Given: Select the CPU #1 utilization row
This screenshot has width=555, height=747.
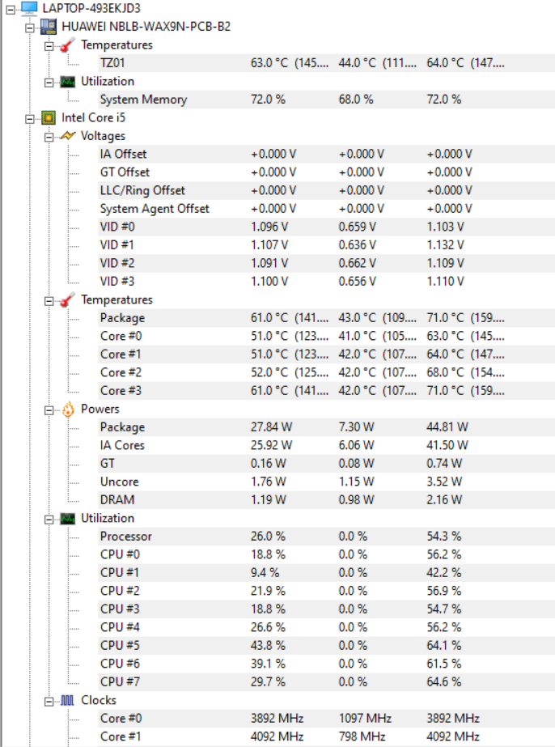Looking at the screenshot, I should pyautogui.click(x=326, y=573).
